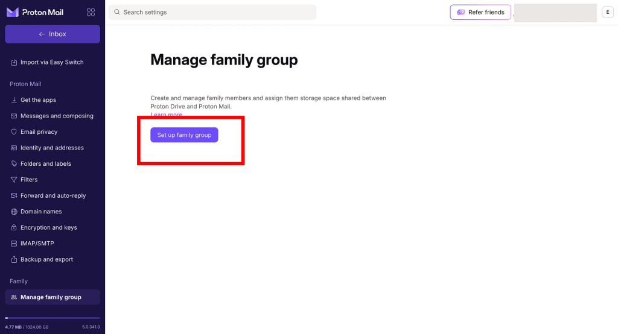Image resolution: width=618 pixels, height=334 pixels.
Task: Click the Manage family group page title
Action: click(x=224, y=60)
